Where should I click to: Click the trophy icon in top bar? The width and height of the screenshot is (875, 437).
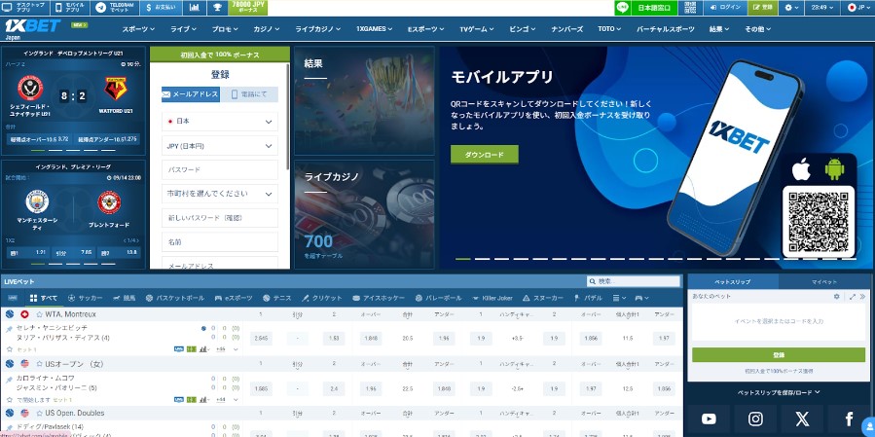216,8
